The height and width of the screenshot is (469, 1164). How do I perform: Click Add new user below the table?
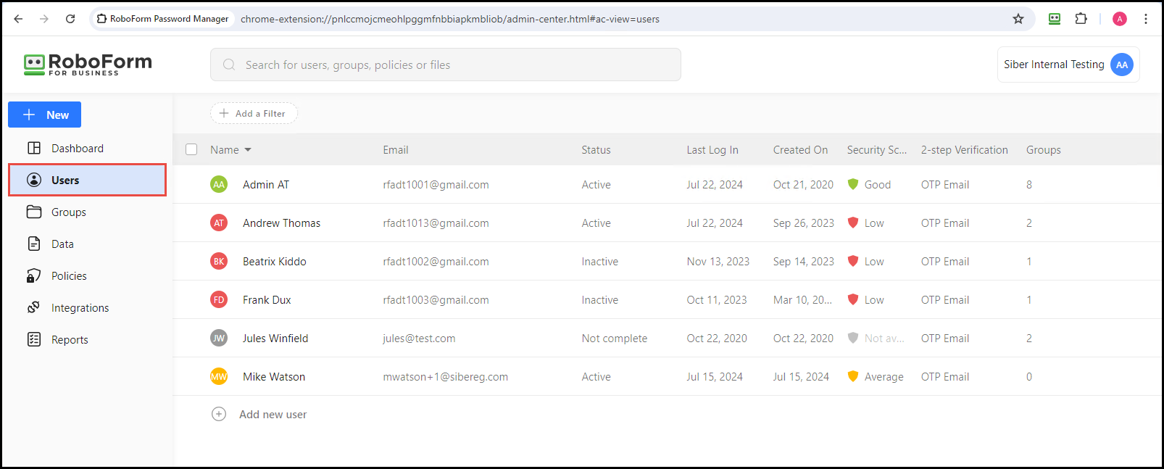[272, 415]
